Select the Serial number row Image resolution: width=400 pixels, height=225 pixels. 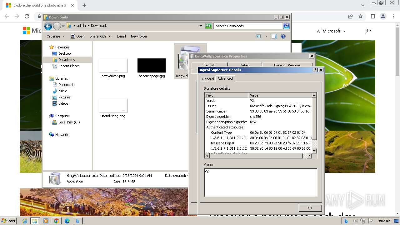[258, 111]
